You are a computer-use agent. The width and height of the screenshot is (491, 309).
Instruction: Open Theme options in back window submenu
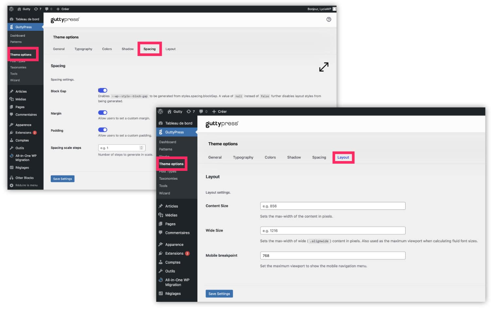pos(21,55)
